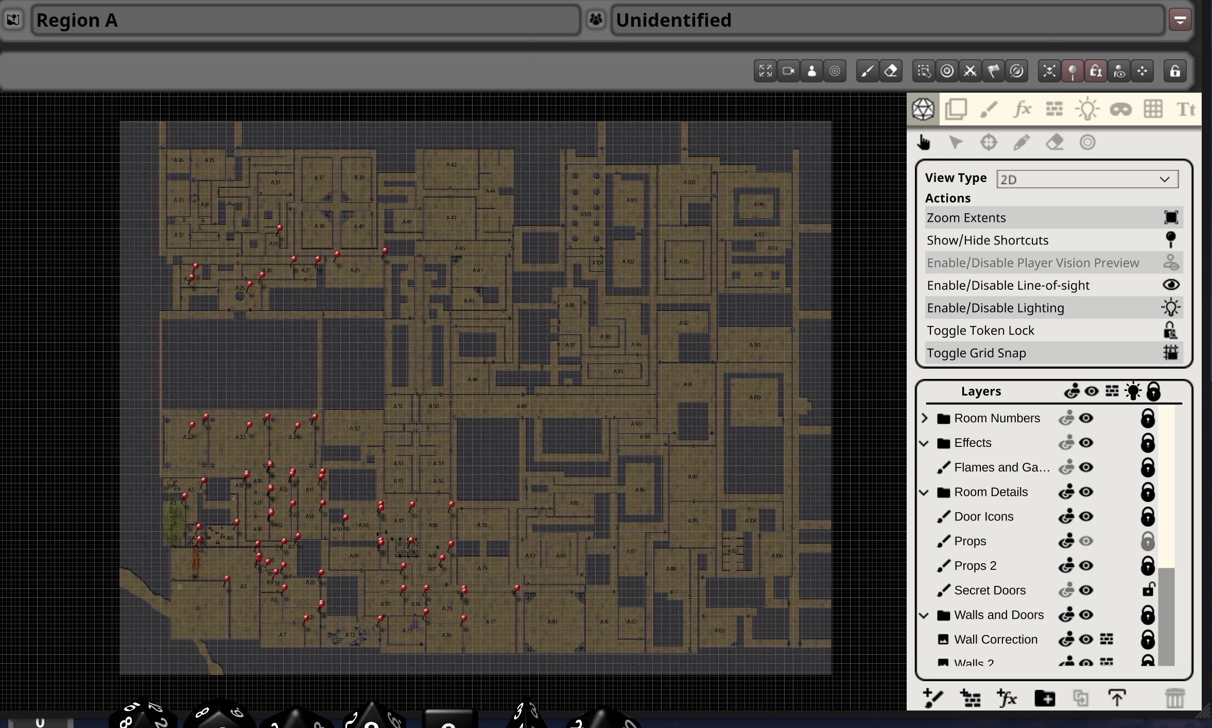Unlock the Secret Doors layer padlock
Image resolution: width=1212 pixels, height=728 pixels.
[x=1148, y=590]
